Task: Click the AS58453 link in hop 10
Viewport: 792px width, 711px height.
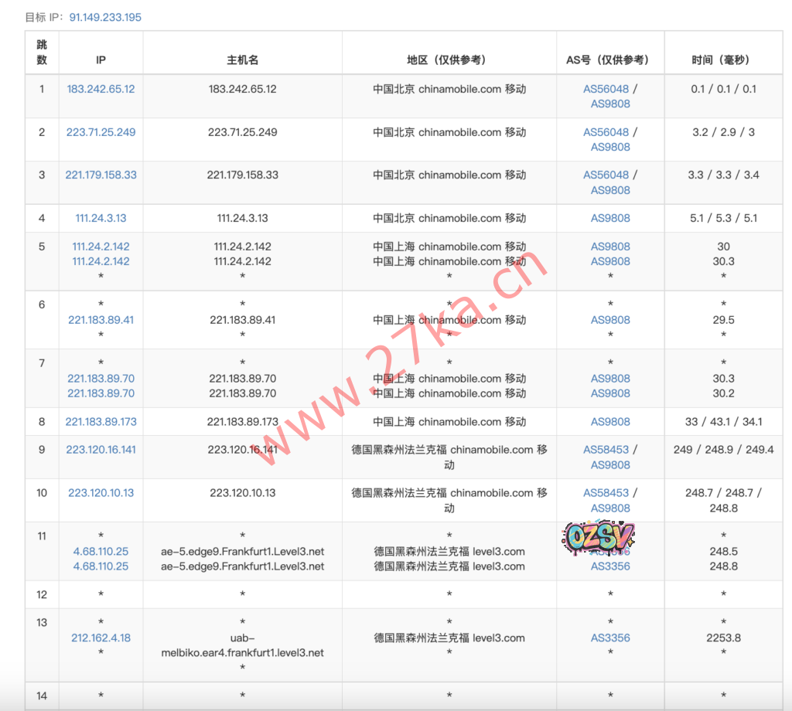Action: [x=606, y=493]
